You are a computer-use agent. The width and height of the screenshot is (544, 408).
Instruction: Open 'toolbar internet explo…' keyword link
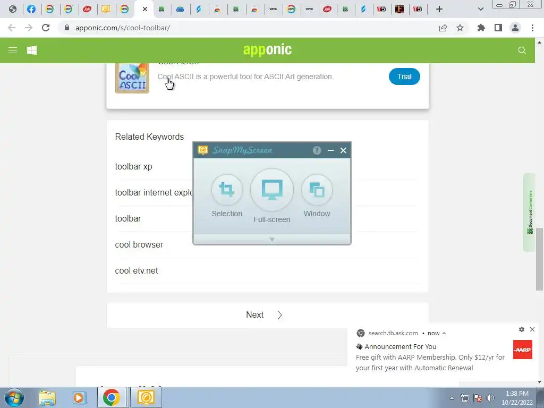pos(154,192)
